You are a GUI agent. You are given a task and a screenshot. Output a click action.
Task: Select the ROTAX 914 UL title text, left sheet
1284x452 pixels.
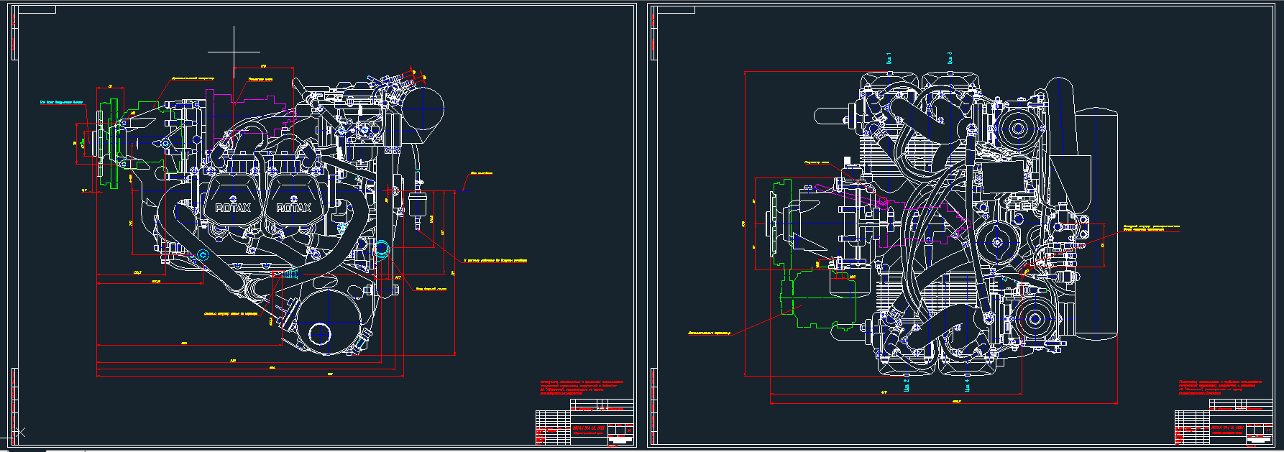click(587, 428)
